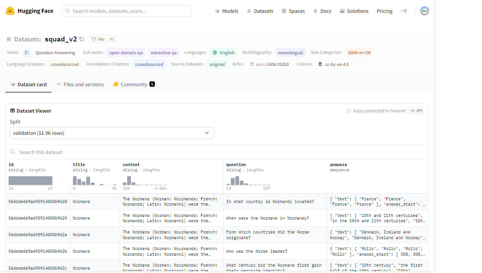This screenshot has width=482, height=273.
Task: Click the heart like icon
Action: 94,39
